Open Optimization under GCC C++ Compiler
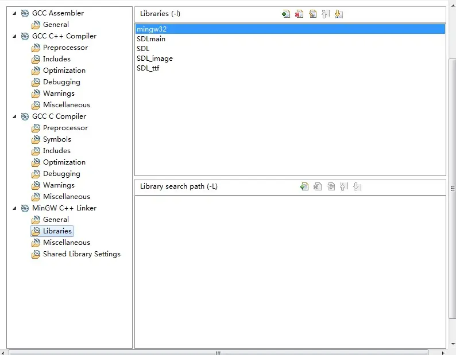The width and height of the screenshot is (456, 355). (x=64, y=71)
